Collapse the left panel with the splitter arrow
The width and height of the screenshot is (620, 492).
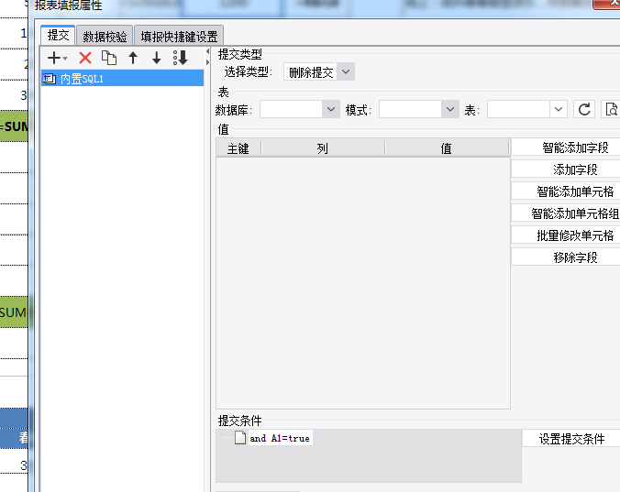207,51
